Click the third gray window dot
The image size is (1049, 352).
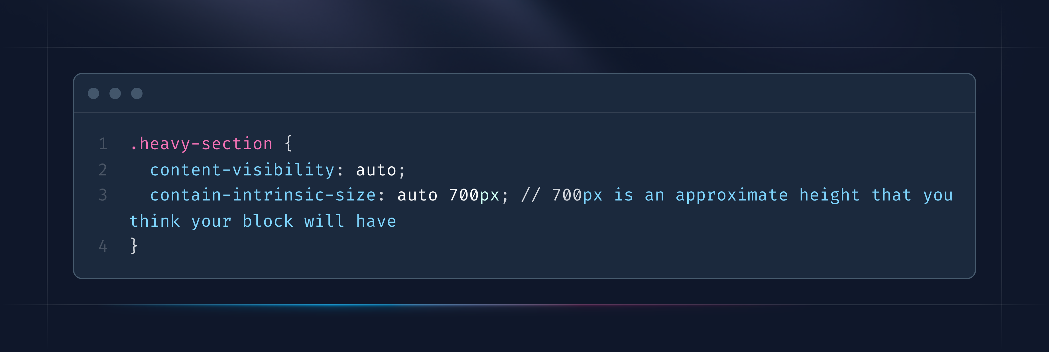point(137,94)
